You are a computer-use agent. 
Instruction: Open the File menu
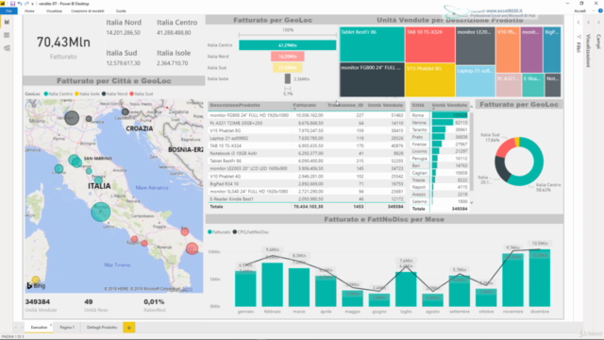point(8,10)
